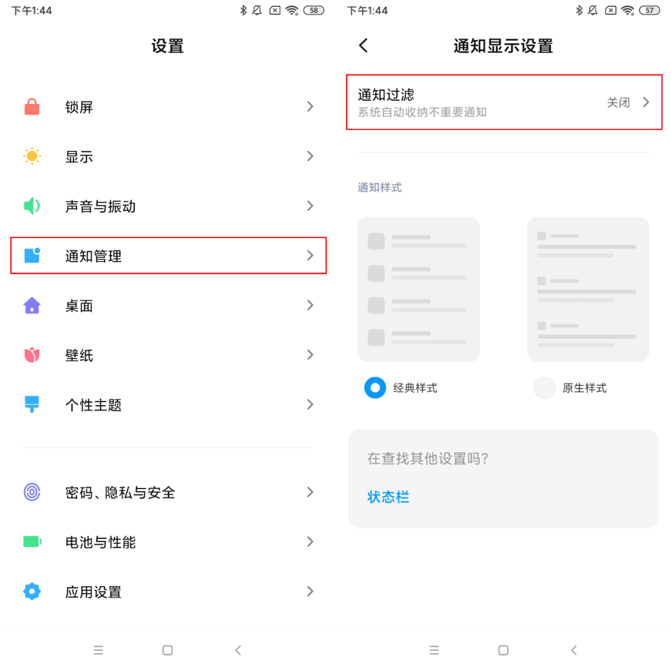Tap the green battery icon for 电池与性能
The image size is (671, 670).
32,541
